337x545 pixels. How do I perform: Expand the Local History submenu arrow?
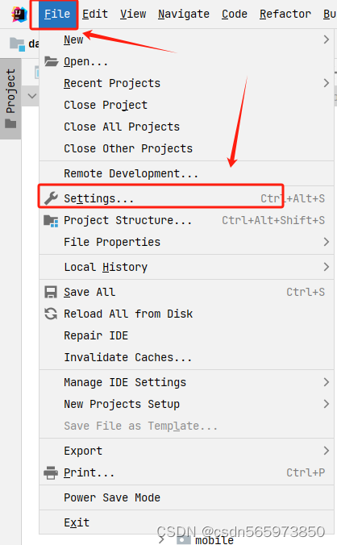click(326, 267)
